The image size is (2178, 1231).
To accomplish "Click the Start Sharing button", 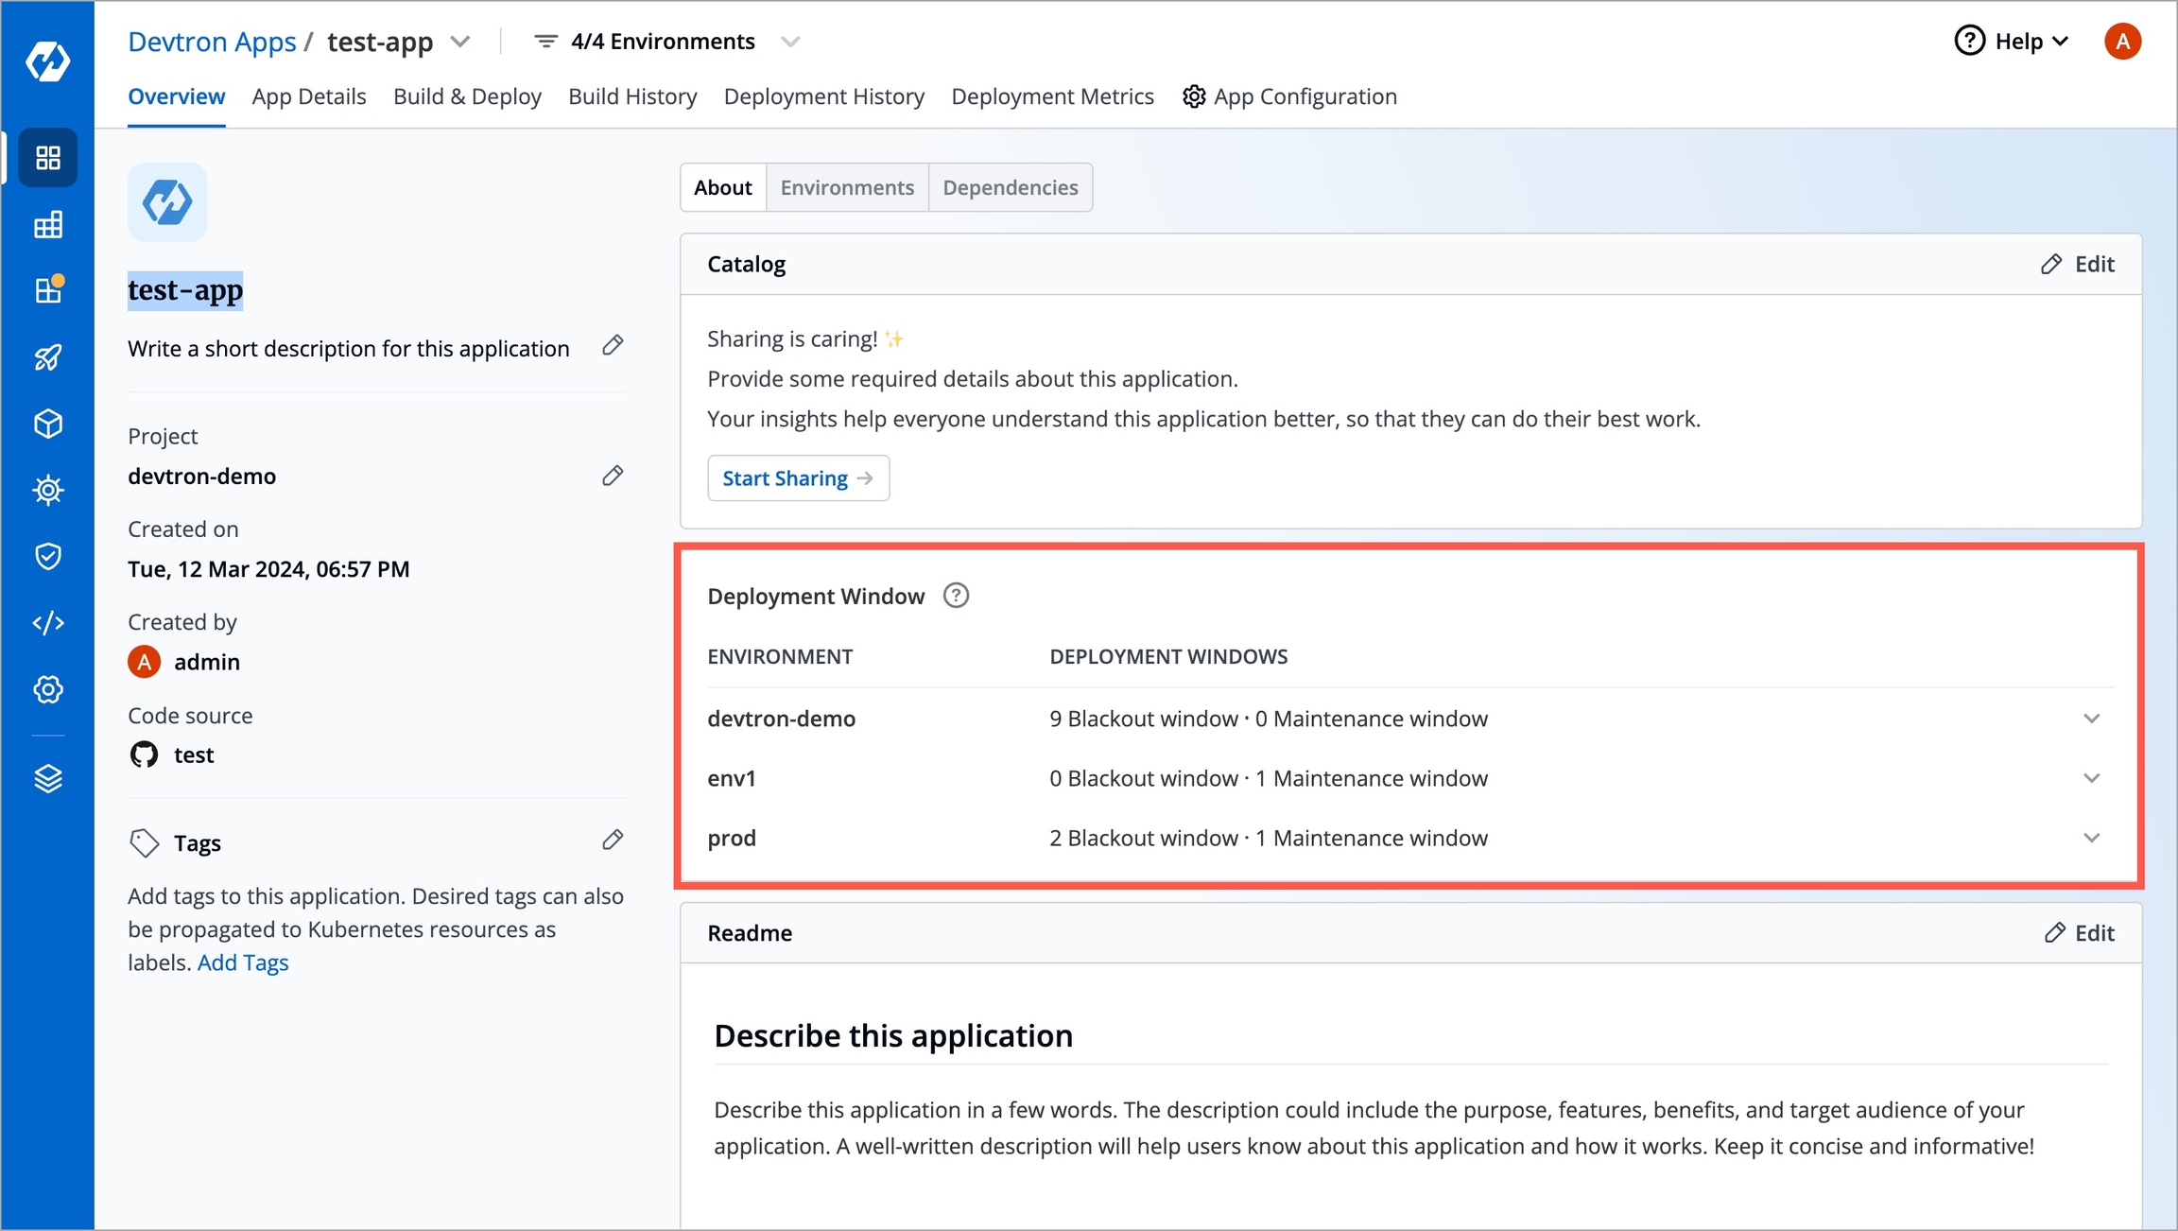I will coord(798,478).
